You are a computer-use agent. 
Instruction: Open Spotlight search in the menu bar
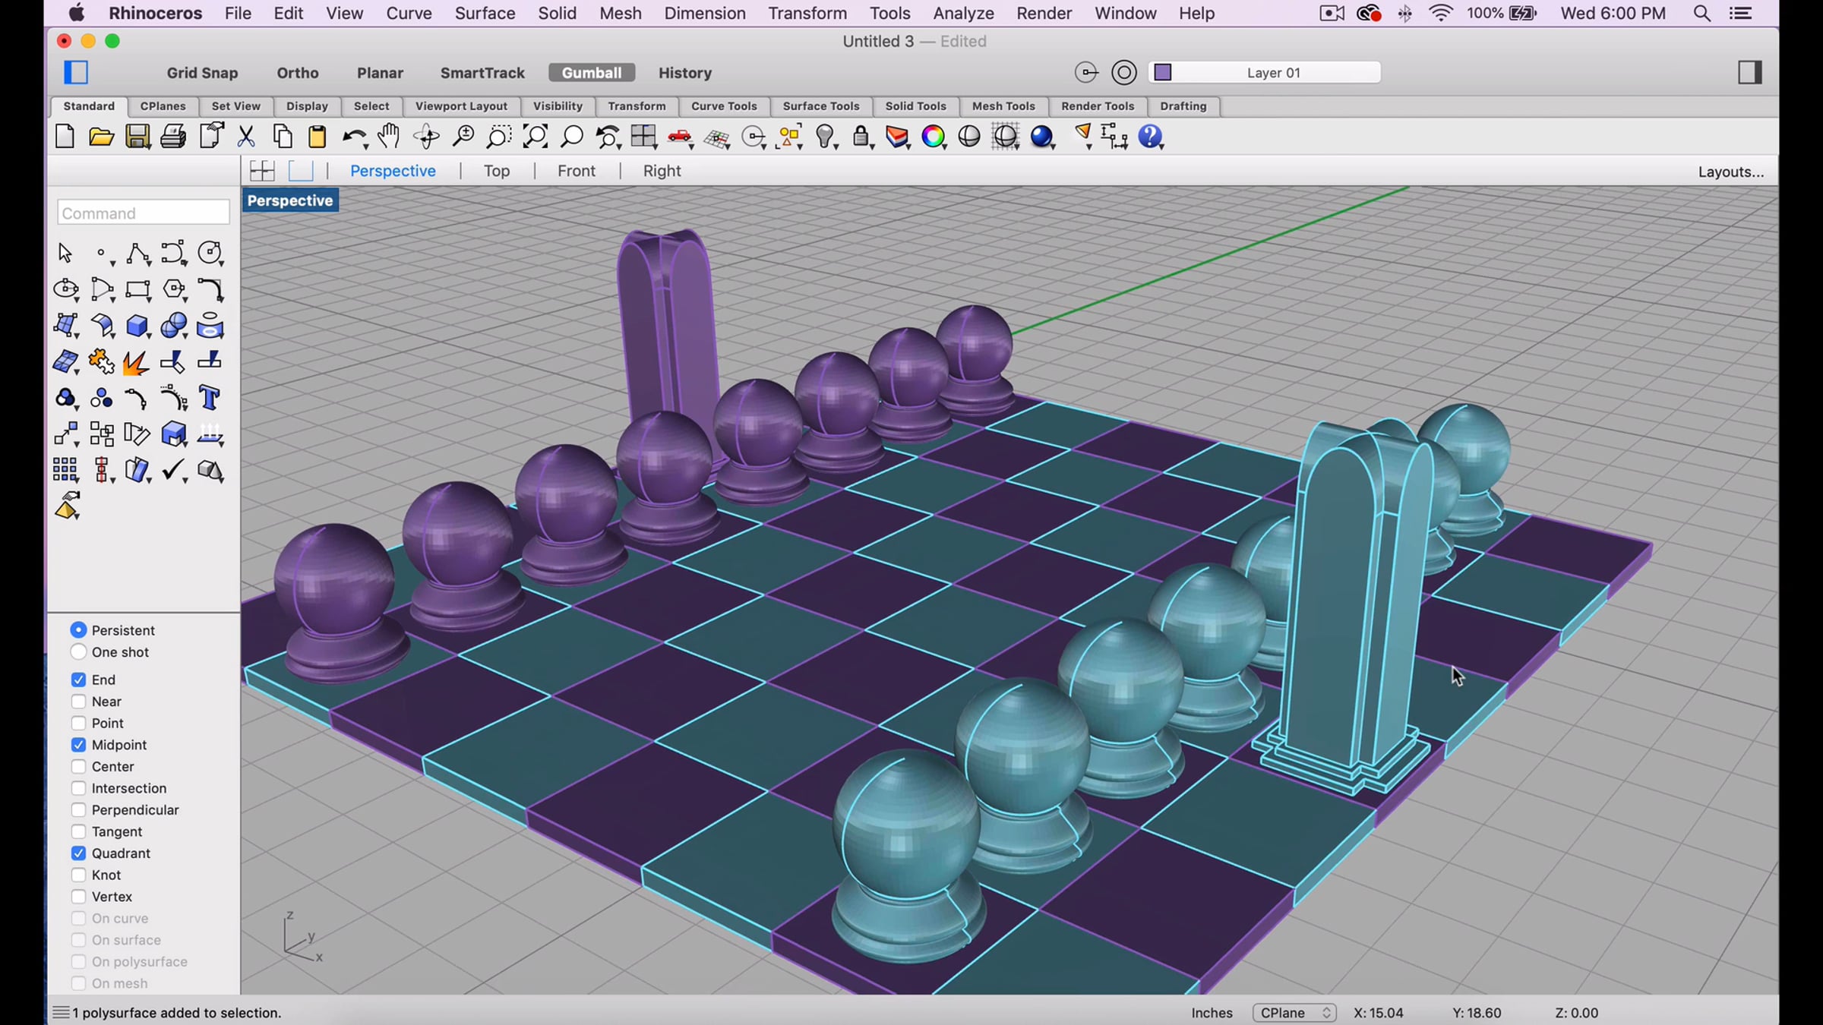pyautogui.click(x=1701, y=14)
